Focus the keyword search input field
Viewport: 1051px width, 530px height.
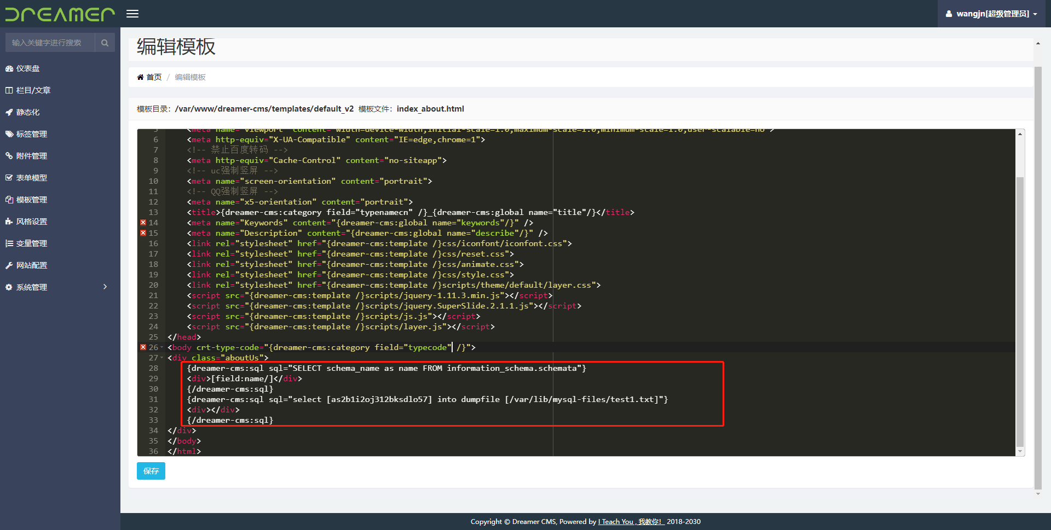tap(50, 43)
